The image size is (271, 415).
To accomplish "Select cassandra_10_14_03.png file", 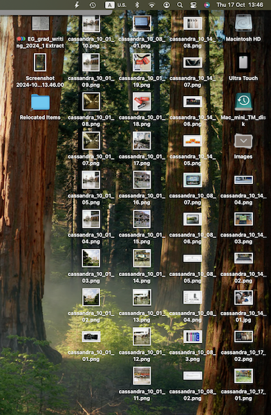I will (243, 219).
